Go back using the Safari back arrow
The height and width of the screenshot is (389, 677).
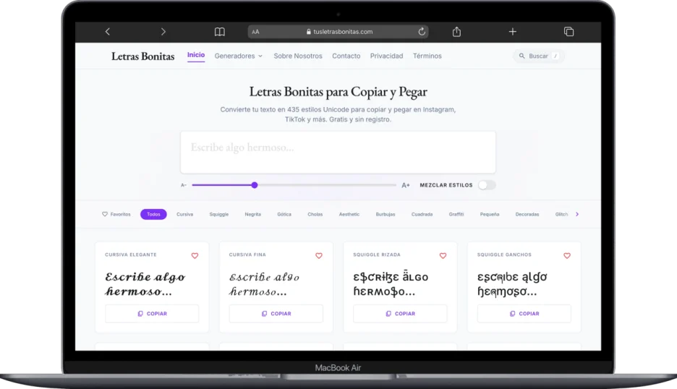point(108,32)
